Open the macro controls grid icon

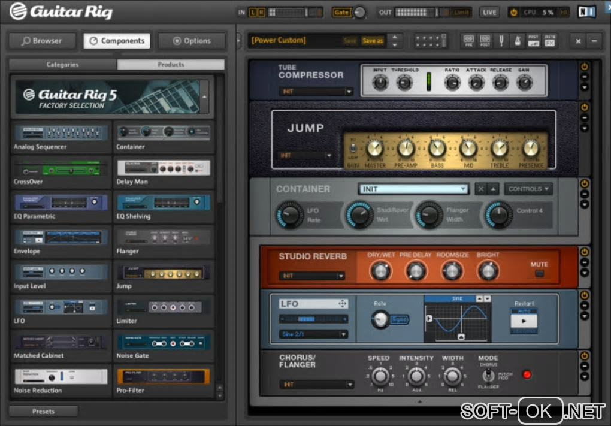tap(430, 41)
